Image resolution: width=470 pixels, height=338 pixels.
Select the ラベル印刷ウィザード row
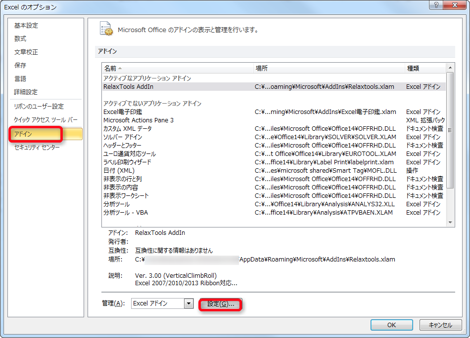tap(274, 162)
